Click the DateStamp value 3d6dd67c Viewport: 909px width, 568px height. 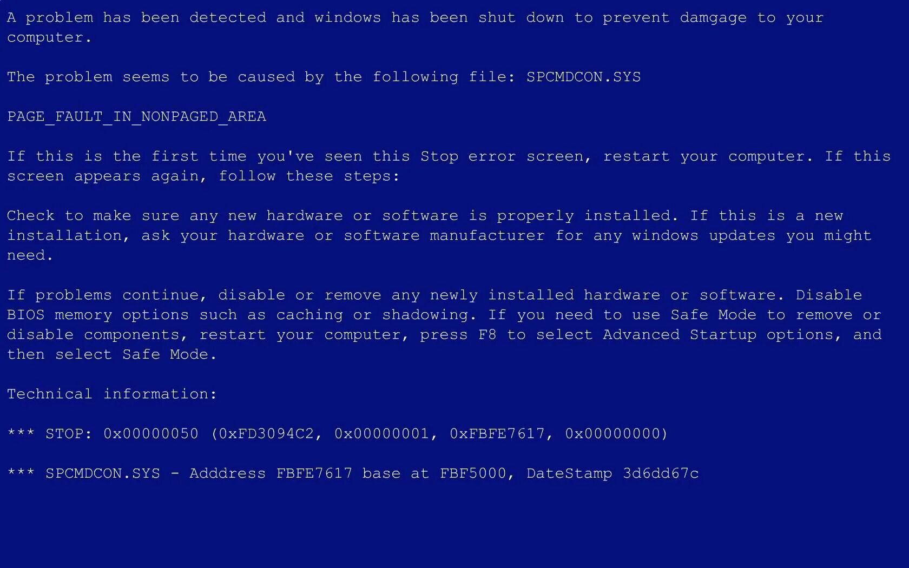tap(661, 473)
